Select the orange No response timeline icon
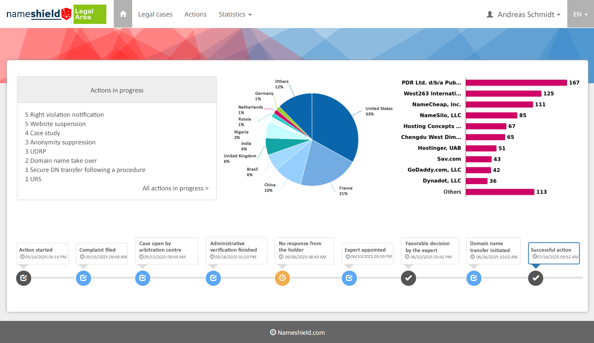This screenshot has height=343, width=594. [x=282, y=278]
